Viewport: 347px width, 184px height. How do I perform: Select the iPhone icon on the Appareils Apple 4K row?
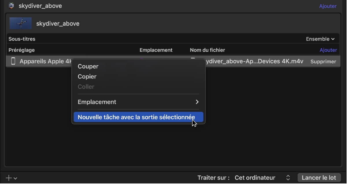[x=13, y=61]
